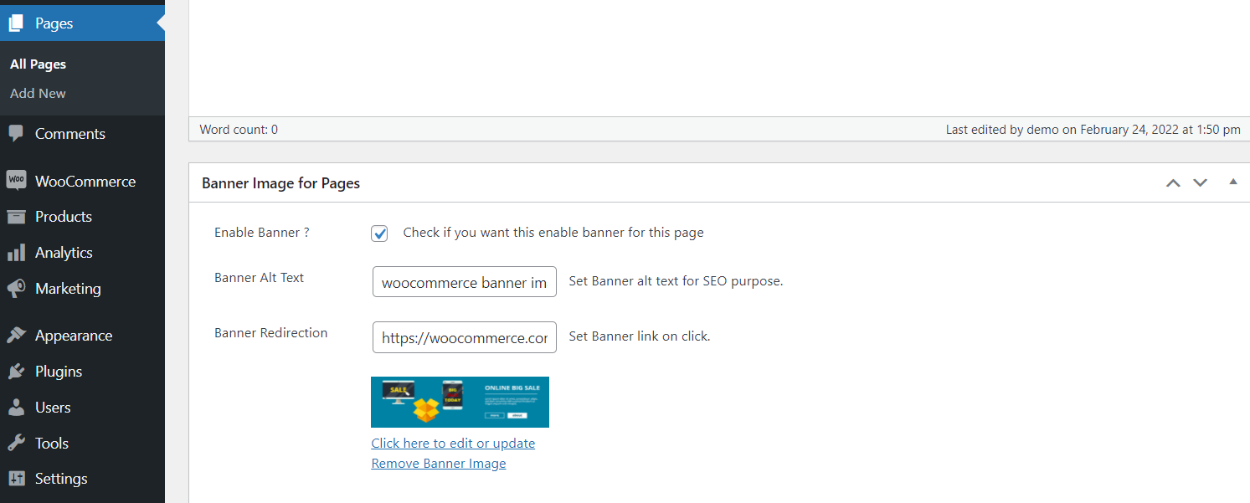Toggle the banner enable option off

click(x=379, y=233)
